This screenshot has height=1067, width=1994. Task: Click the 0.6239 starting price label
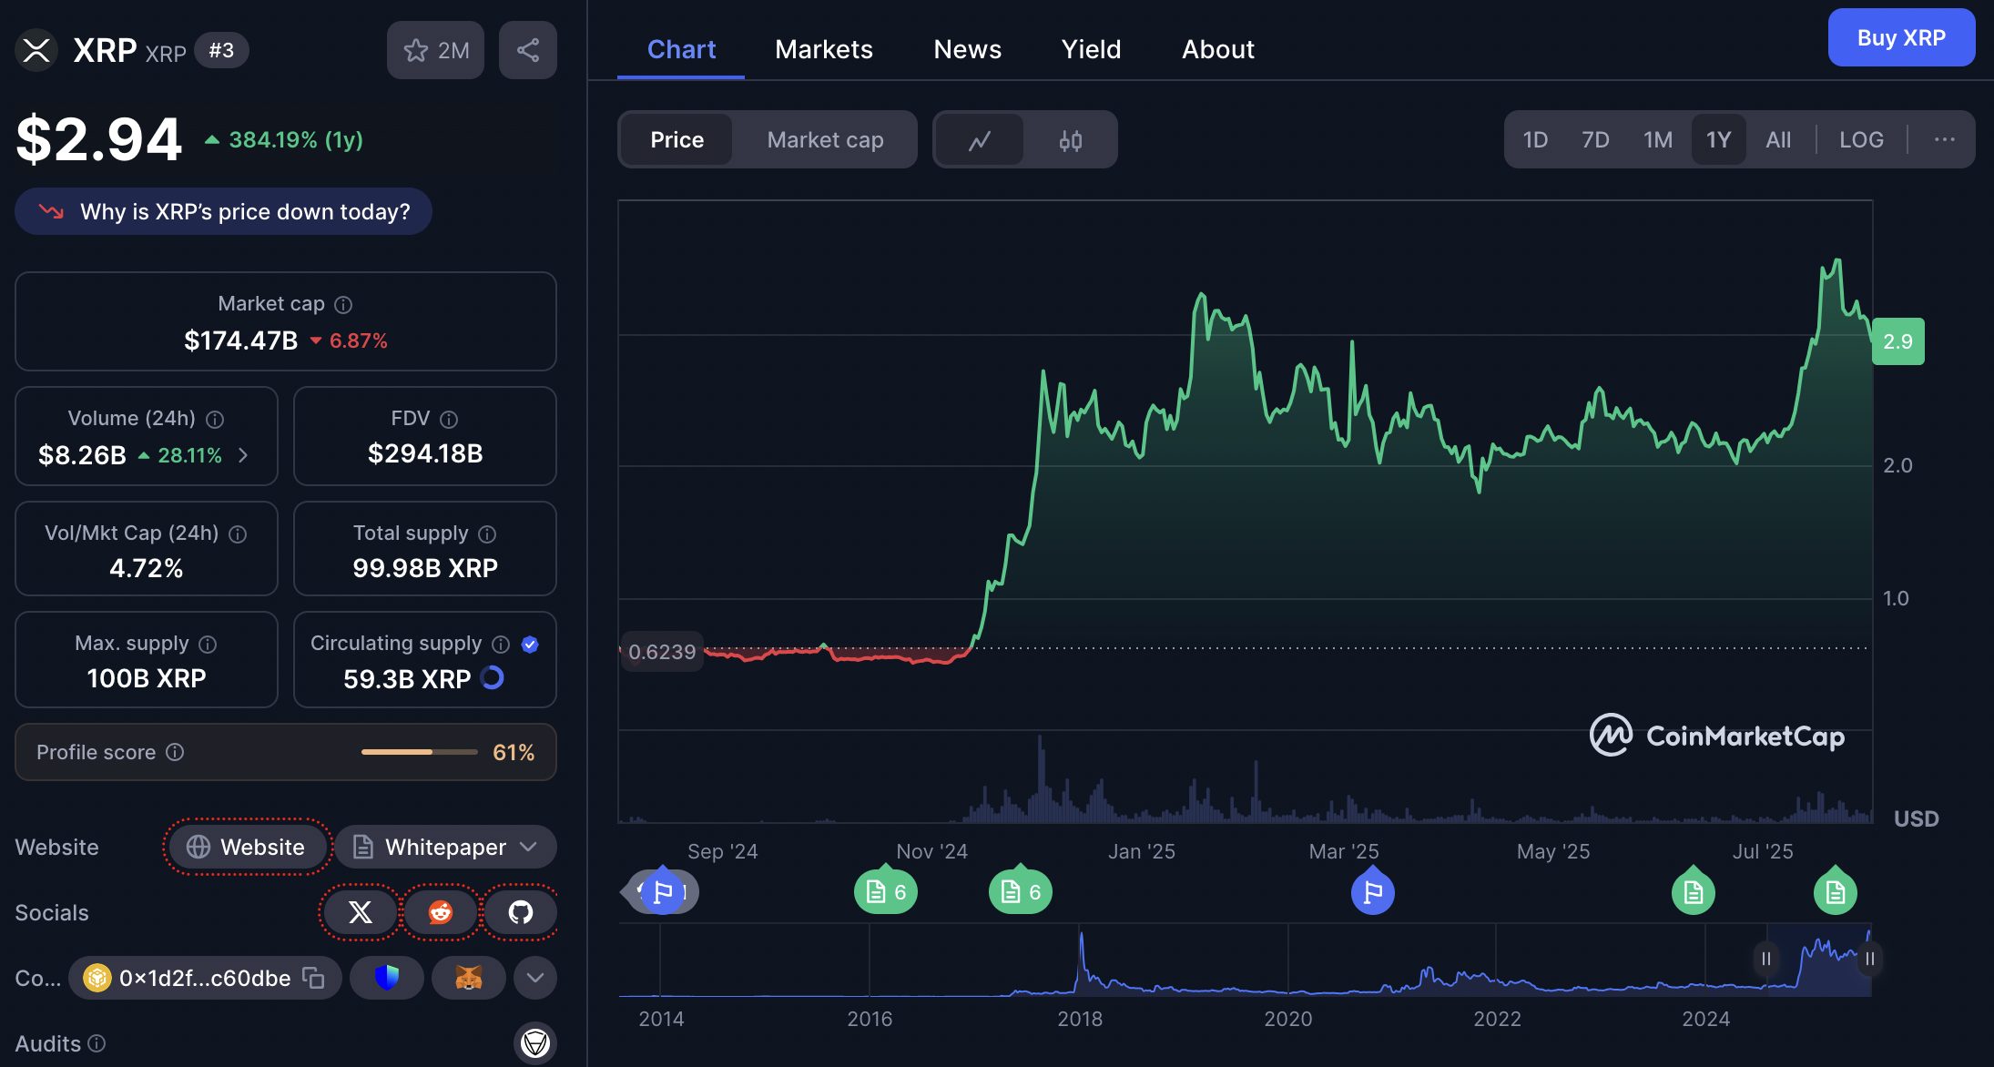click(x=662, y=652)
